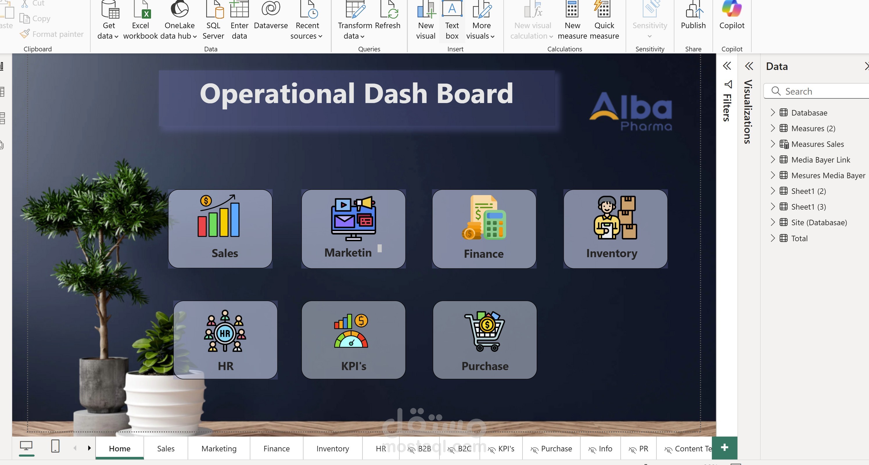
Task: Expand the Measures (2) table
Action: pyautogui.click(x=773, y=128)
